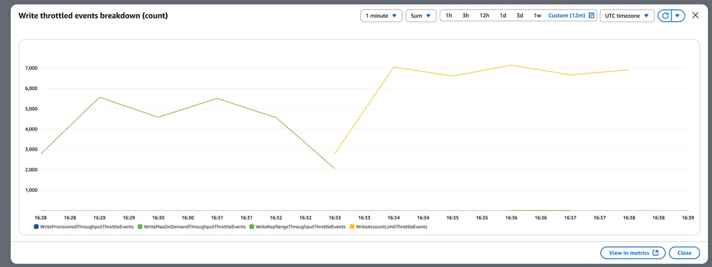Click the refresh graph icon
The height and width of the screenshot is (267, 712).
pos(665,16)
